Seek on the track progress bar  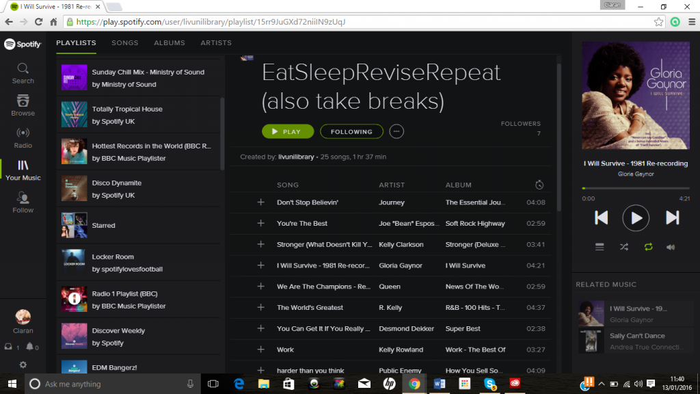tap(636, 189)
